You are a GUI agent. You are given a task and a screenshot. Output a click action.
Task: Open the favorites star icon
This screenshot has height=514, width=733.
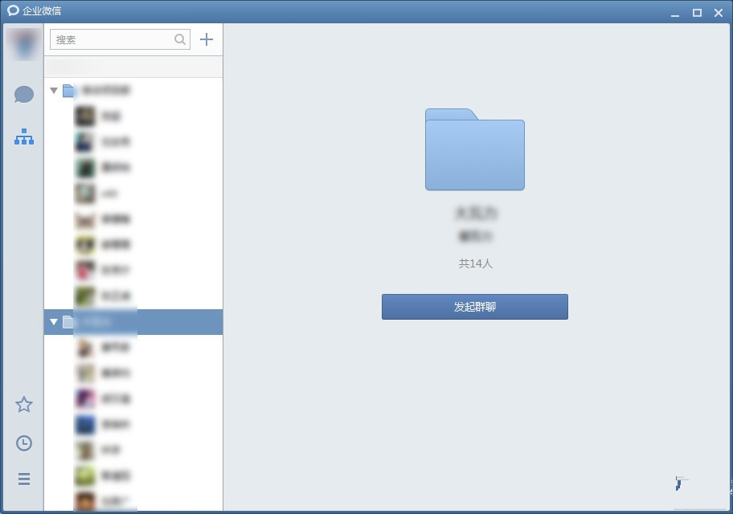(24, 405)
